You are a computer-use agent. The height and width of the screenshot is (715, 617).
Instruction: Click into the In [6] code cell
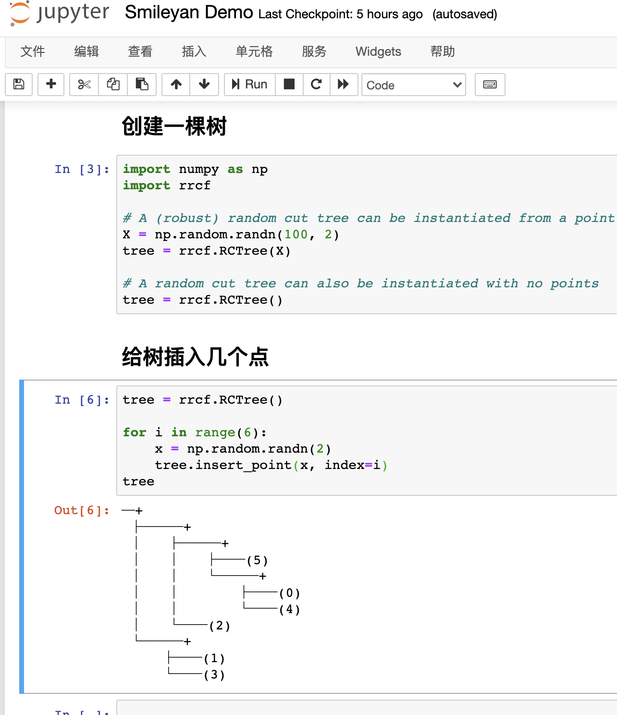368,440
